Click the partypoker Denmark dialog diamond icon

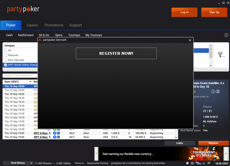(40, 40)
